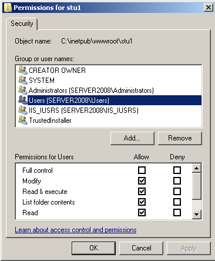Click the Users group icon
215x261 pixels.
tap(23, 100)
